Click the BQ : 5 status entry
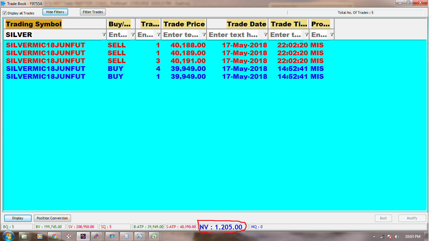Screen dimensions: 433x241 click(x=17, y=227)
